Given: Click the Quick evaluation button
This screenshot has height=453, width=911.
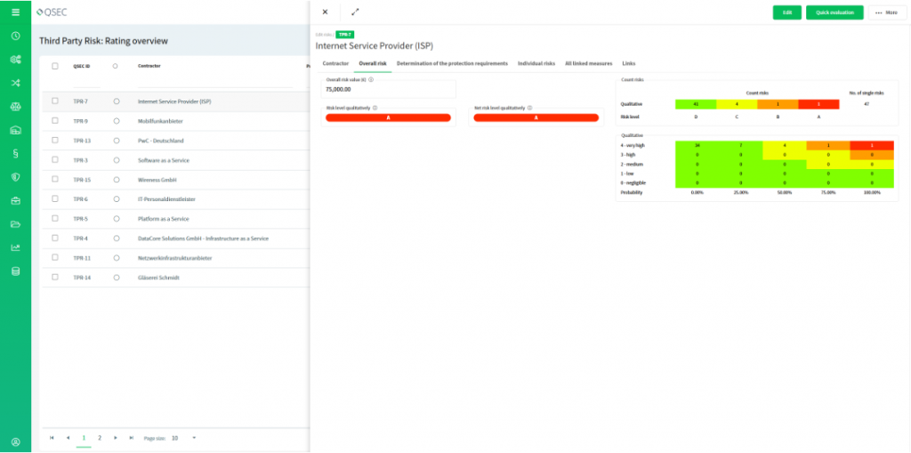Looking at the screenshot, I should click(x=834, y=12).
